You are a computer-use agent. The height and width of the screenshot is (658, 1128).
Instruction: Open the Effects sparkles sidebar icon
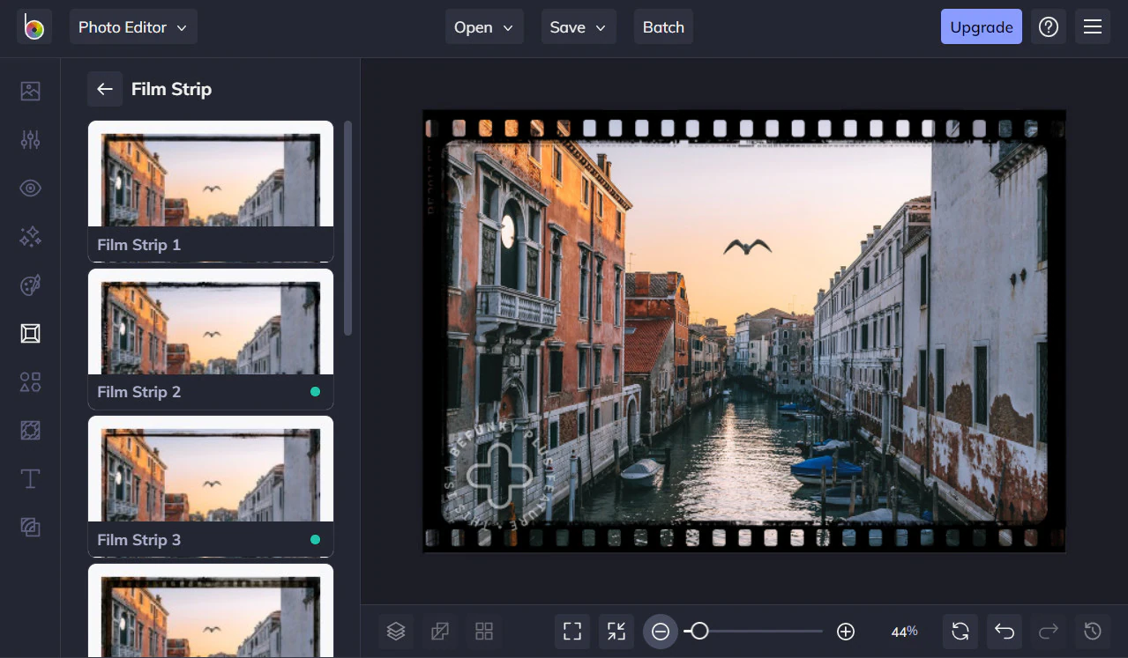(31, 236)
